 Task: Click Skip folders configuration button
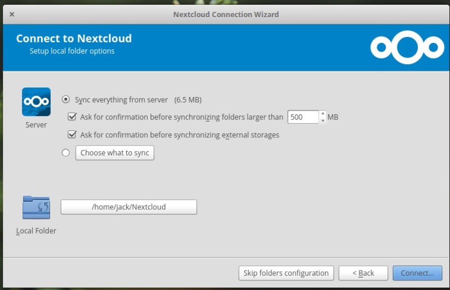(x=286, y=273)
